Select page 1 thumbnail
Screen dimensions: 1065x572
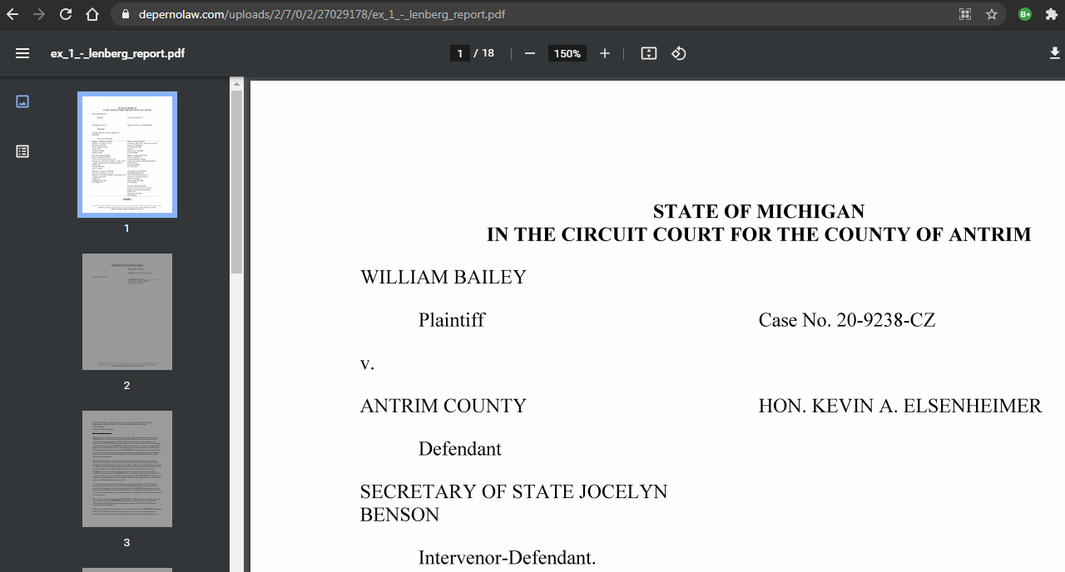127,155
